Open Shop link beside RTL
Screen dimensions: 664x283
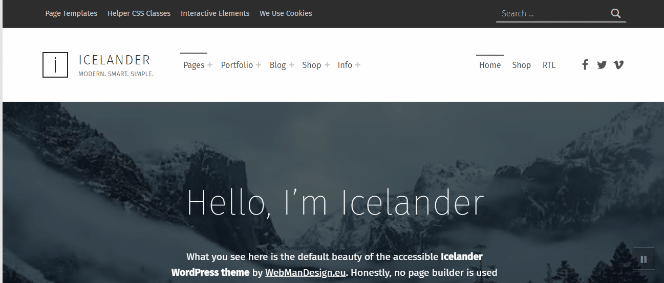pos(521,65)
